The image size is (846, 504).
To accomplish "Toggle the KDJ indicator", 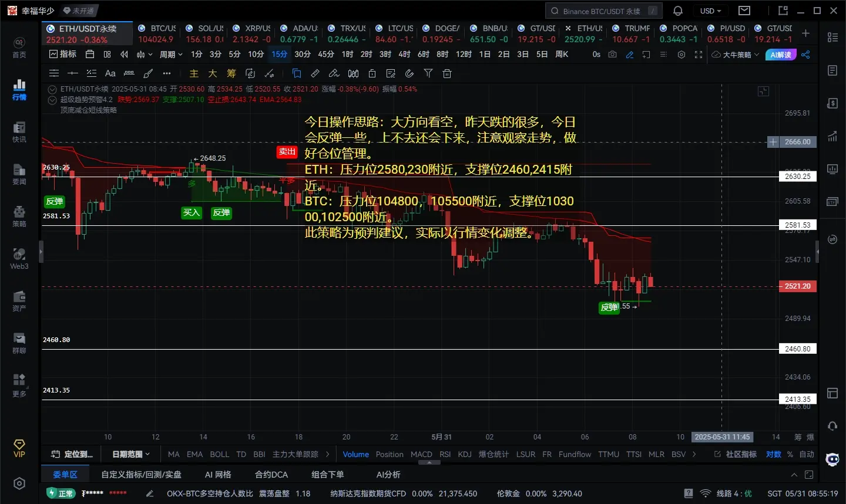I will pos(465,454).
